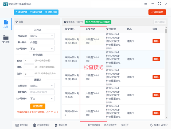Open the 水印工厂 link

click(125, 125)
